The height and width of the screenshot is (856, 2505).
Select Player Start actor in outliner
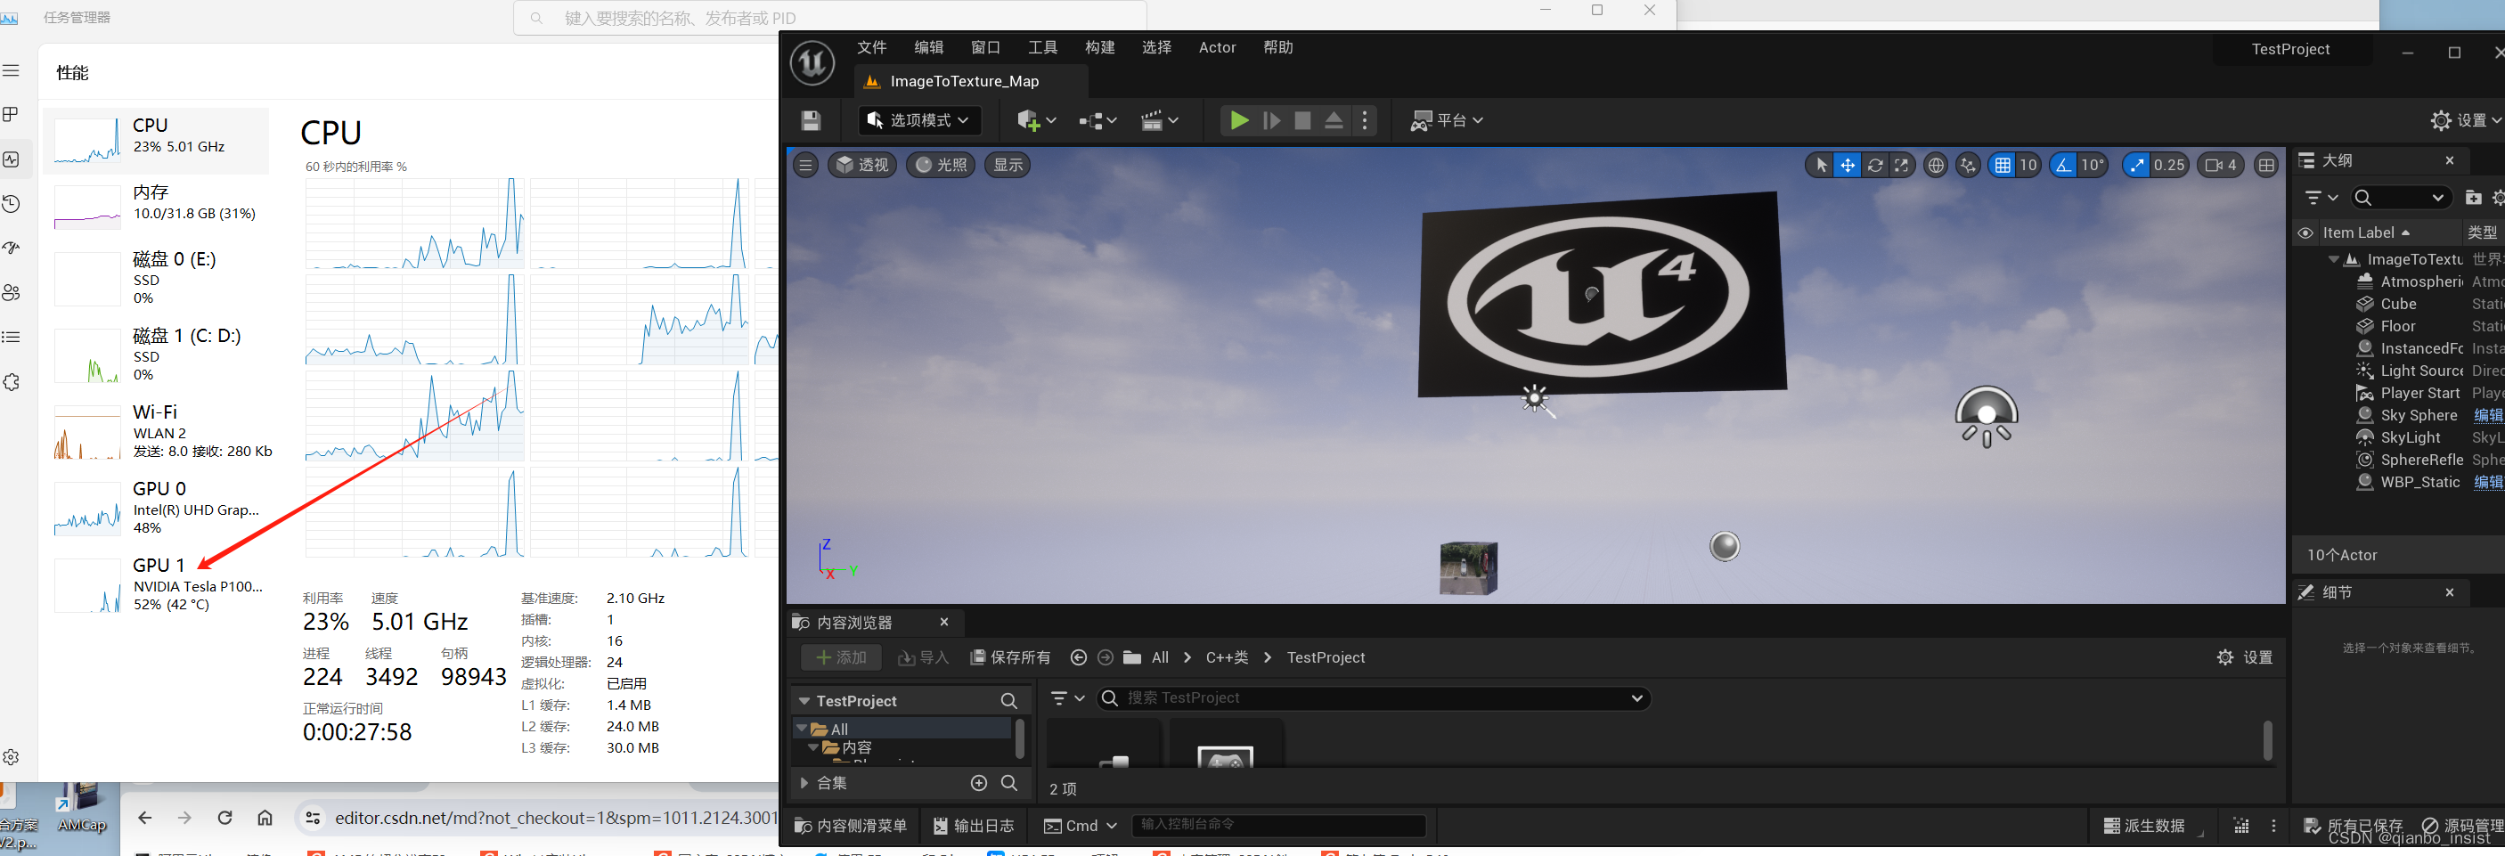[x=2419, y=394]
